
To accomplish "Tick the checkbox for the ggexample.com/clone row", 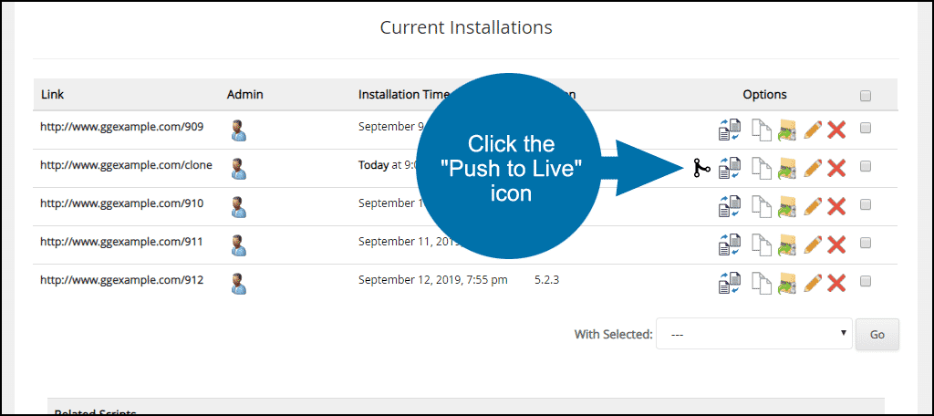I will click(x=866, y=166).
